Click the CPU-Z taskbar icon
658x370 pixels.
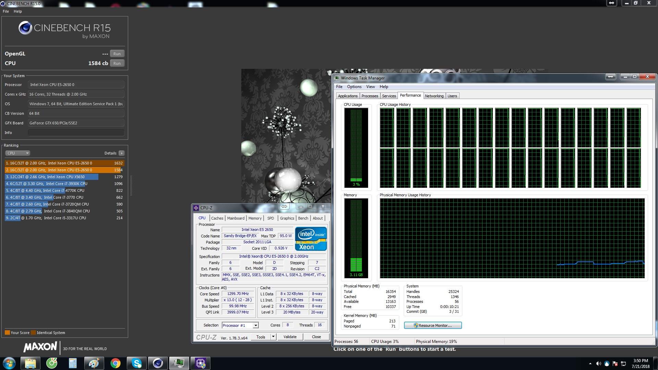tap(200, 363)
